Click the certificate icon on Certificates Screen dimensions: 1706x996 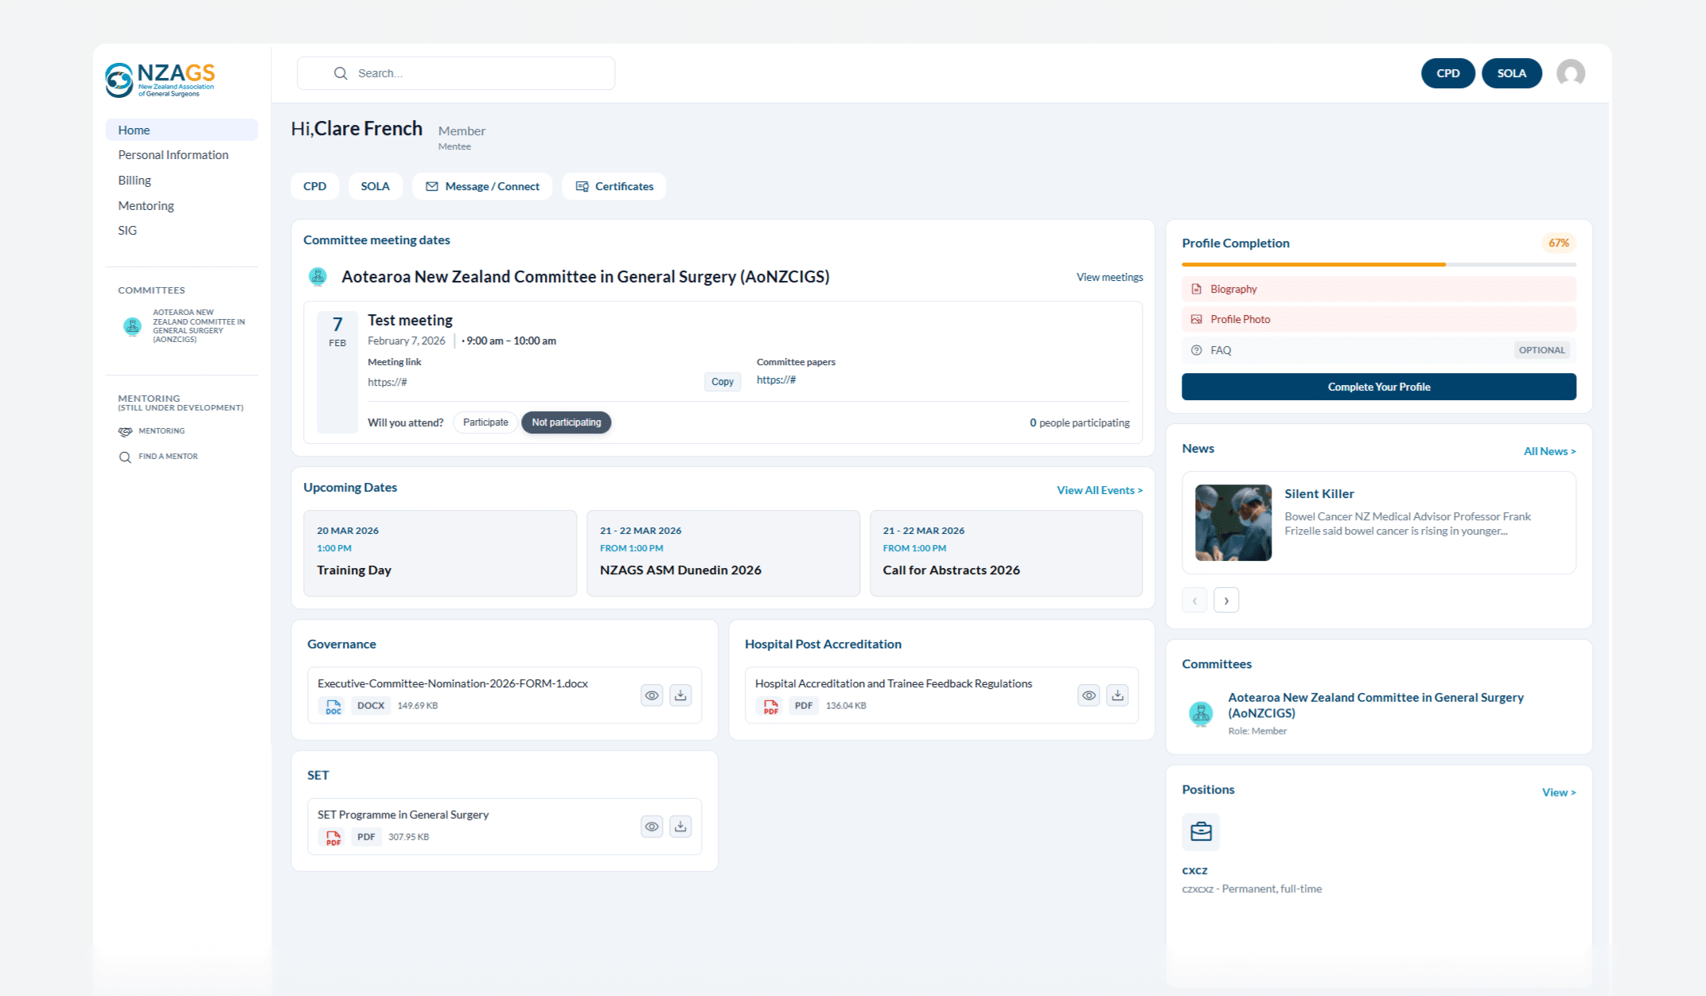pyautogui.click(x=582, y=186)
